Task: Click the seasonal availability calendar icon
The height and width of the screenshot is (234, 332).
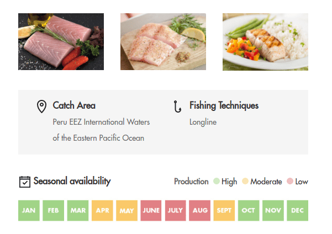Action: (25, 182)
